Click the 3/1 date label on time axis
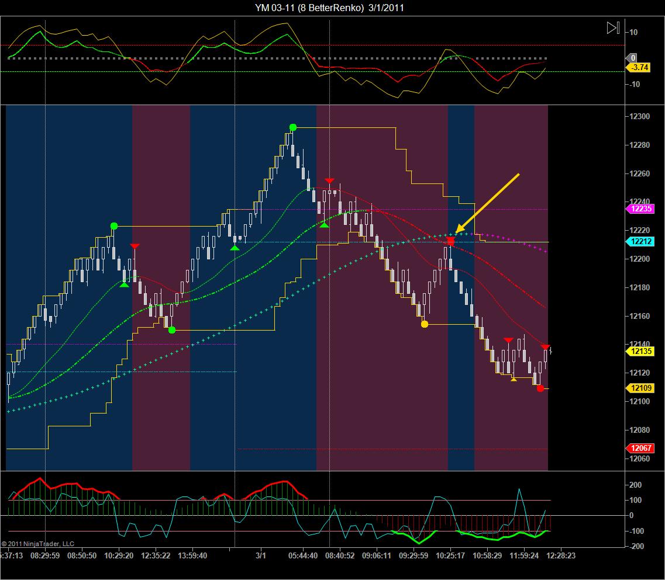Image resolution: width=665 pixels, height=580 pixels. point(261,555)
